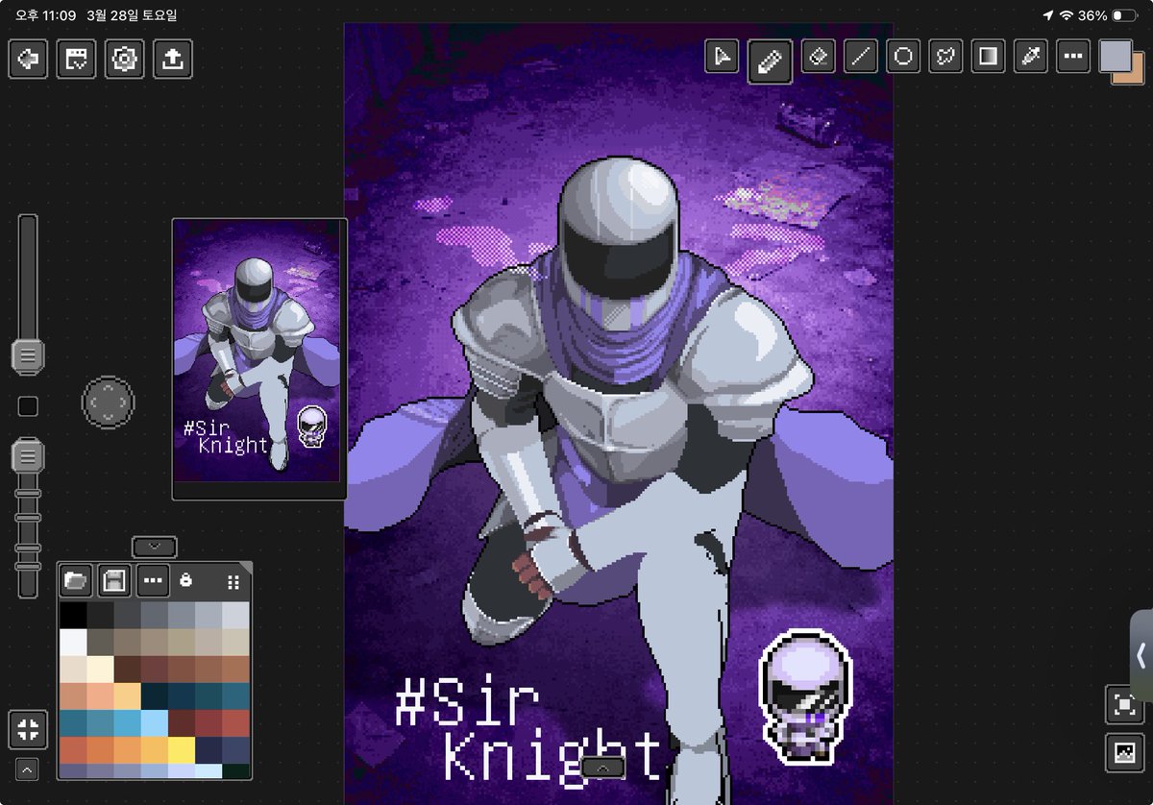Tick the small square box between the sliders
The image size is (1153, 805).
point(28,406)
